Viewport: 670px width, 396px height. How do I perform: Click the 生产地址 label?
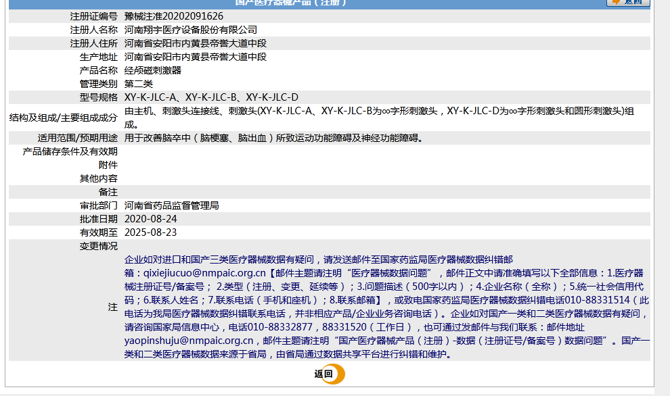click(98, 57)
